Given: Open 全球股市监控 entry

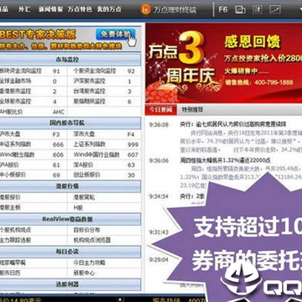Looking at the screenshot, I should 15,102.
